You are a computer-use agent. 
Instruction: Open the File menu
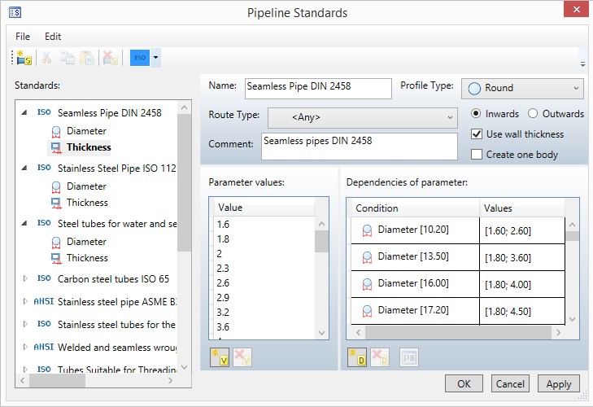(x=23, y=37)
